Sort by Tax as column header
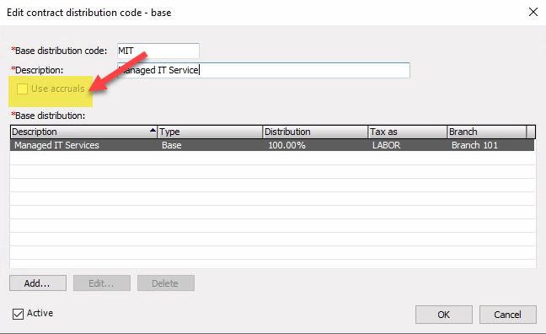 (408, 132)
